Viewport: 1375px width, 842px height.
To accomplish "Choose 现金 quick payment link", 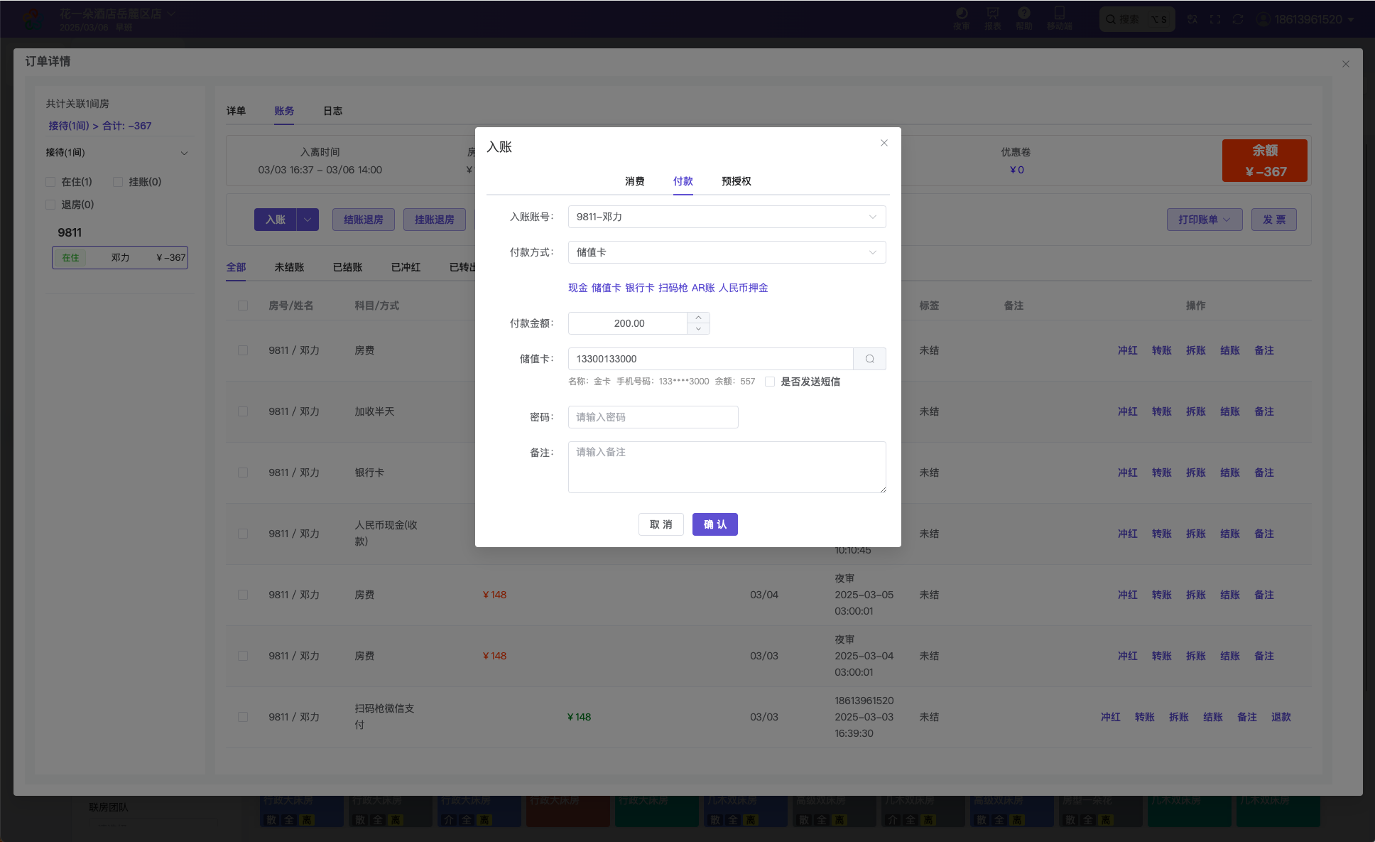I will pos(578,288).
